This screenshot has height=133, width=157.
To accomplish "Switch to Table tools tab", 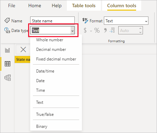I will [84, 5].
